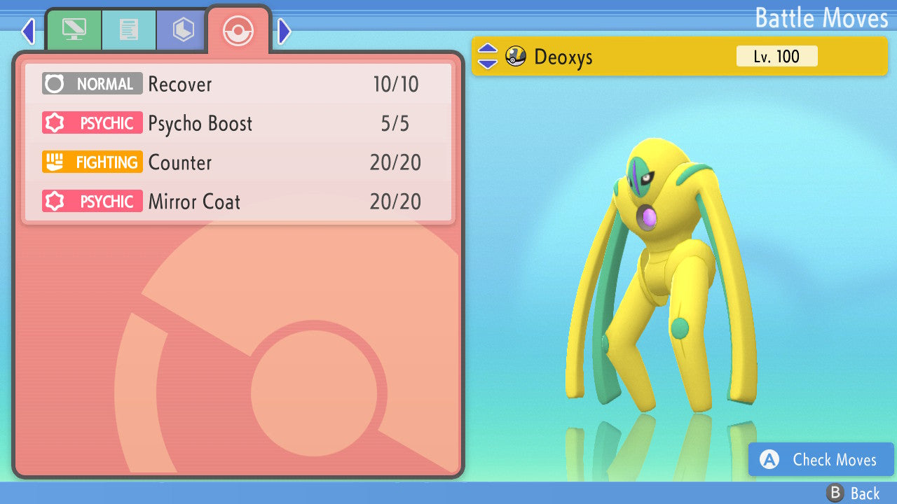
Task: Open the trainer memo tab icon
Action: click(x=129, y=29)
